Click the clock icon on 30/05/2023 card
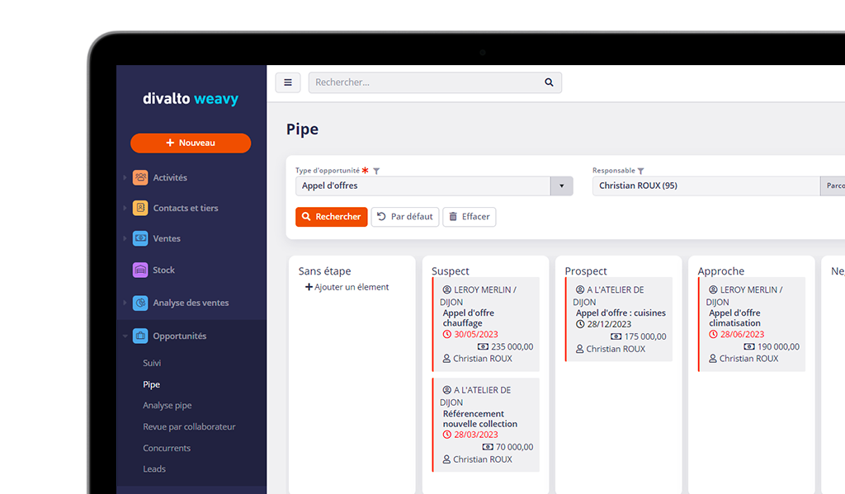This screenshot has height=494, width=845. click(x=446, y=335)
